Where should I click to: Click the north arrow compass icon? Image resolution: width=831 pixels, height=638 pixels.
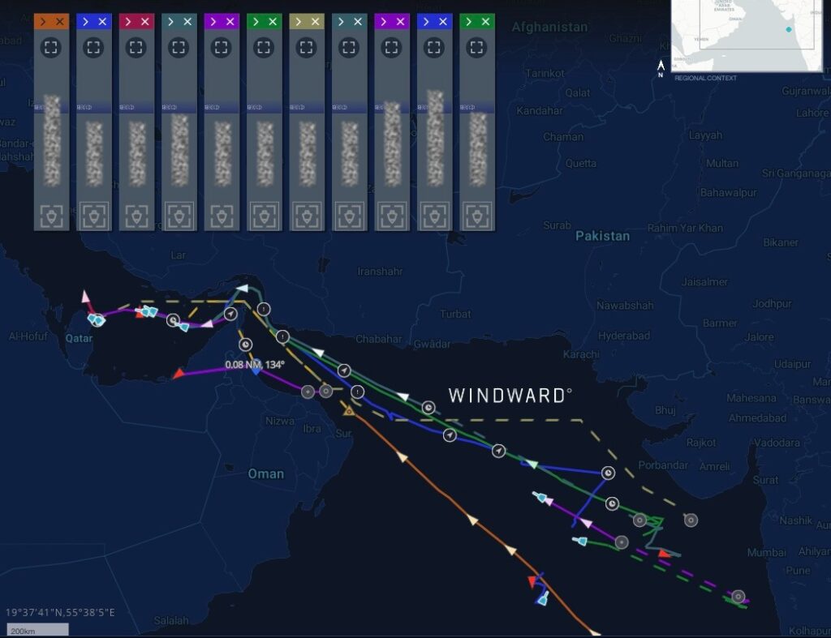661,69
